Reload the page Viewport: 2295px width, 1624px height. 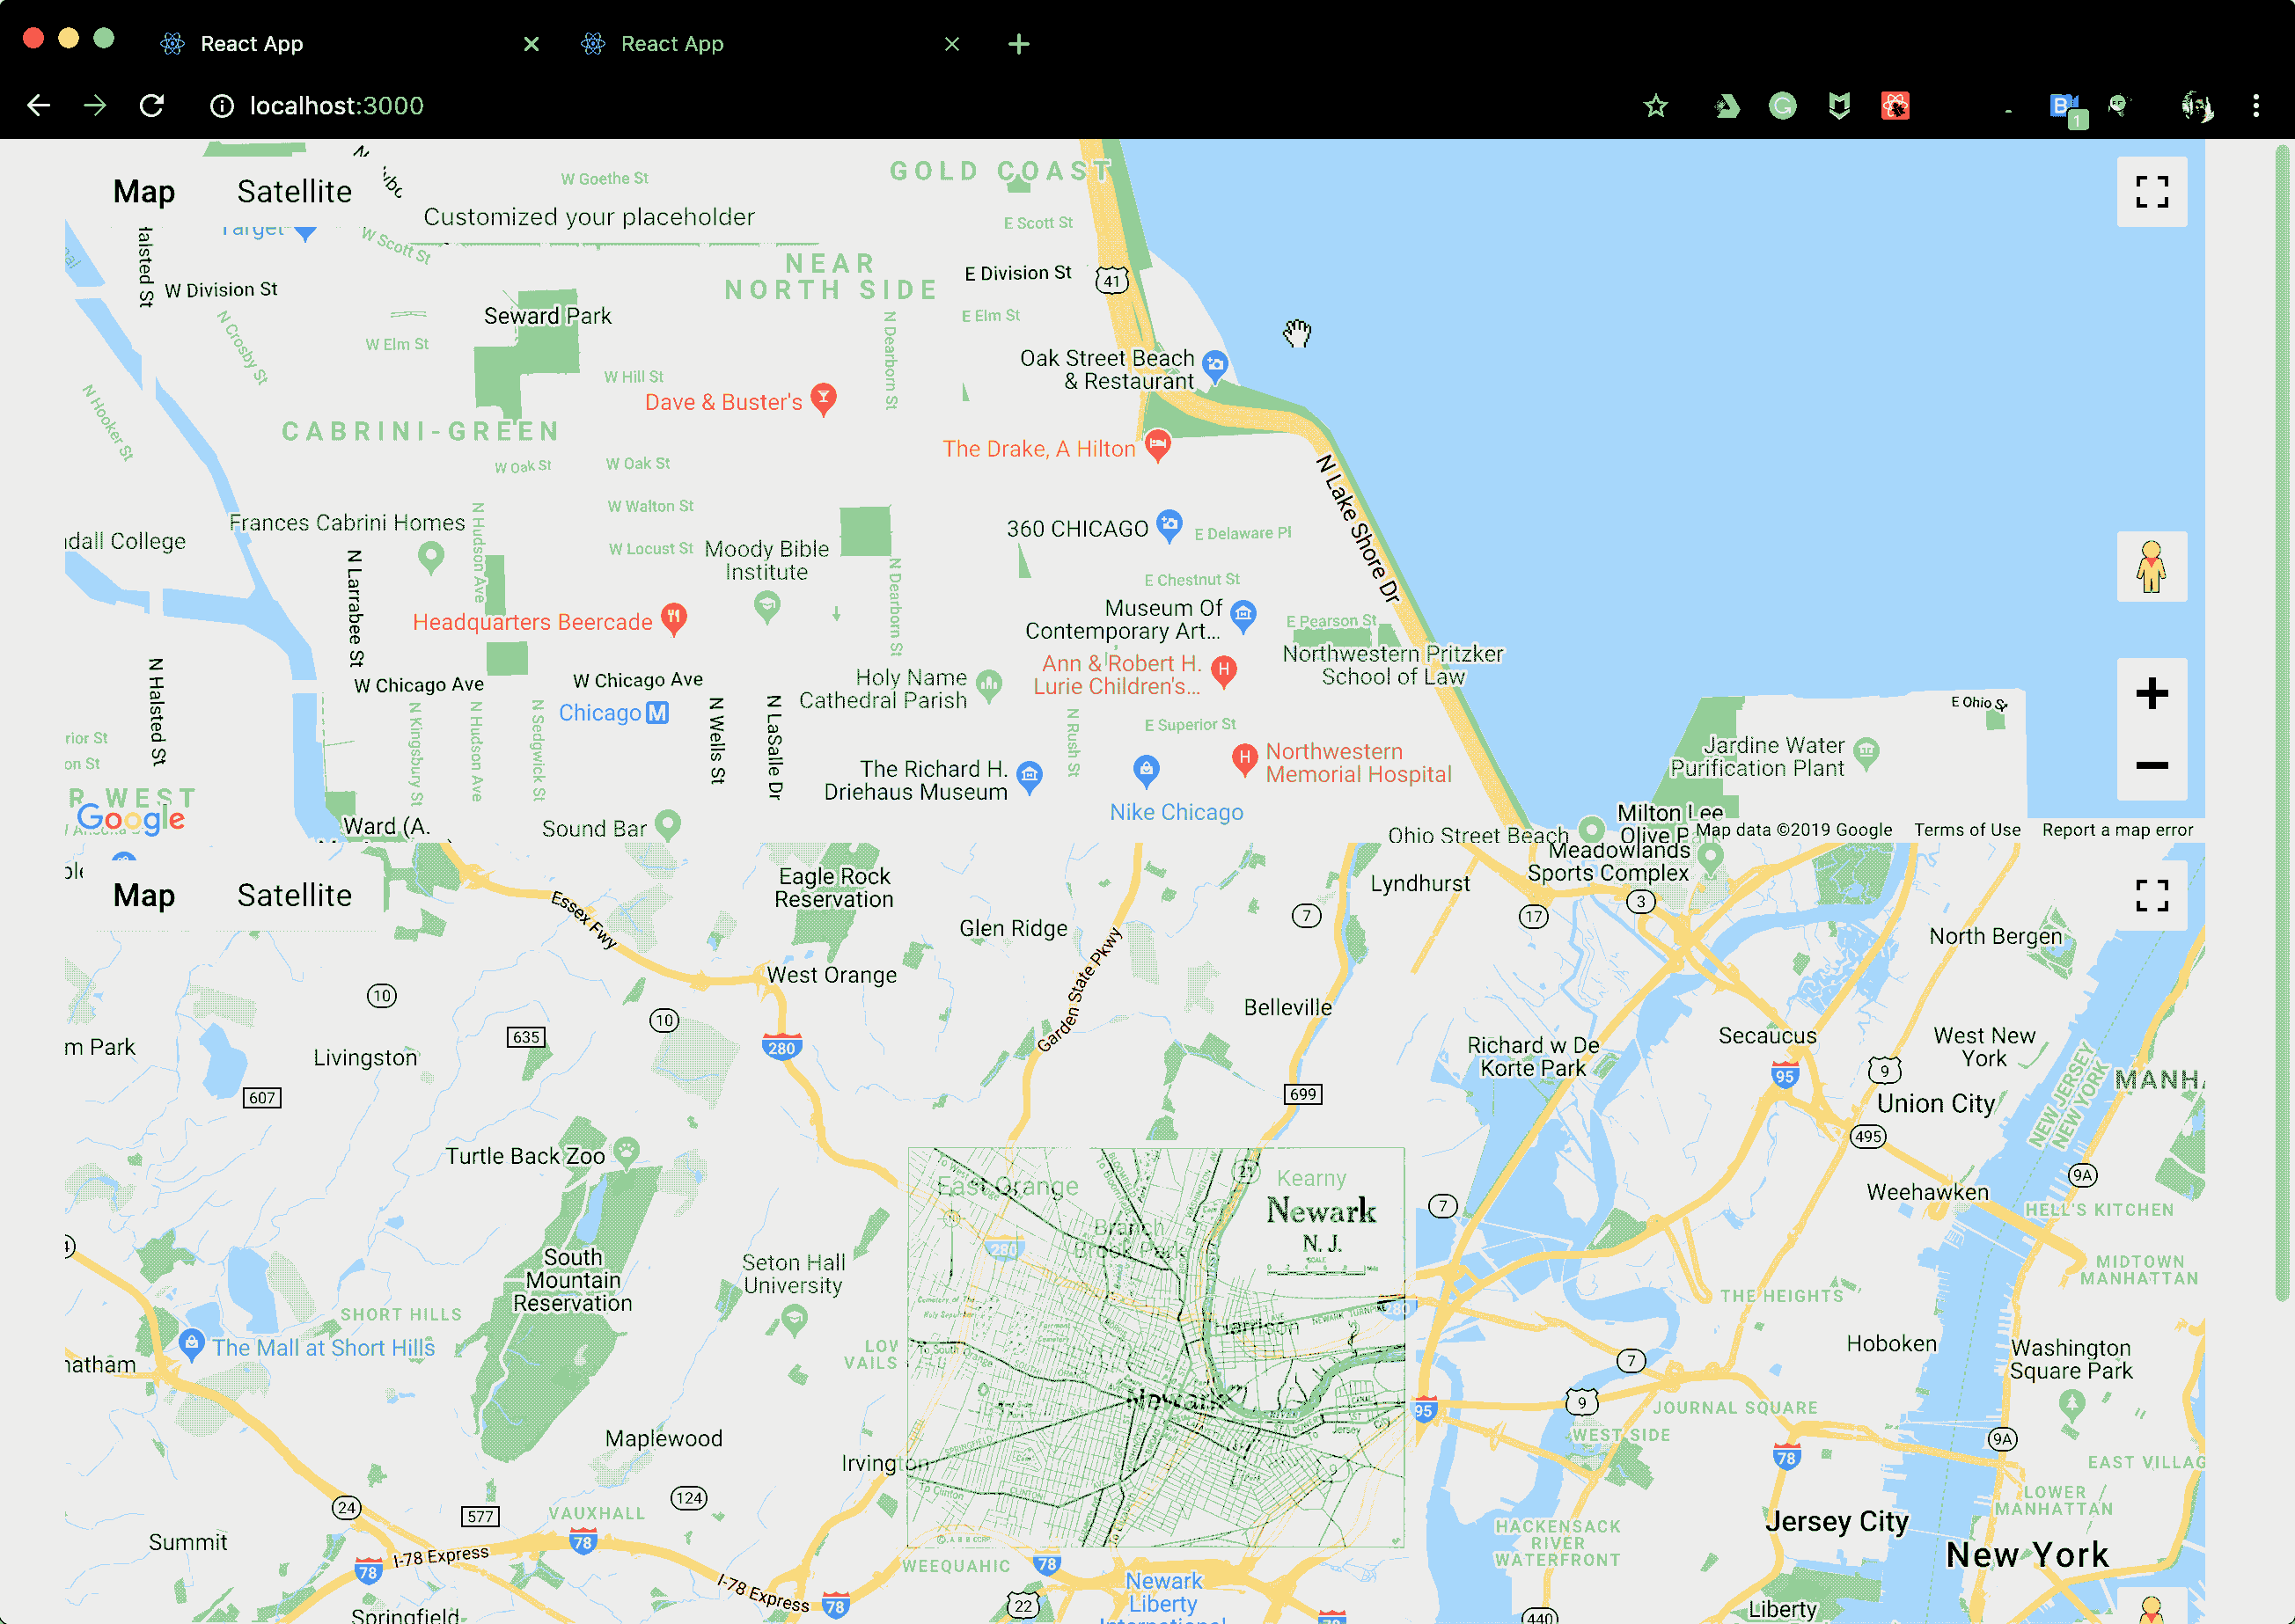152,106
